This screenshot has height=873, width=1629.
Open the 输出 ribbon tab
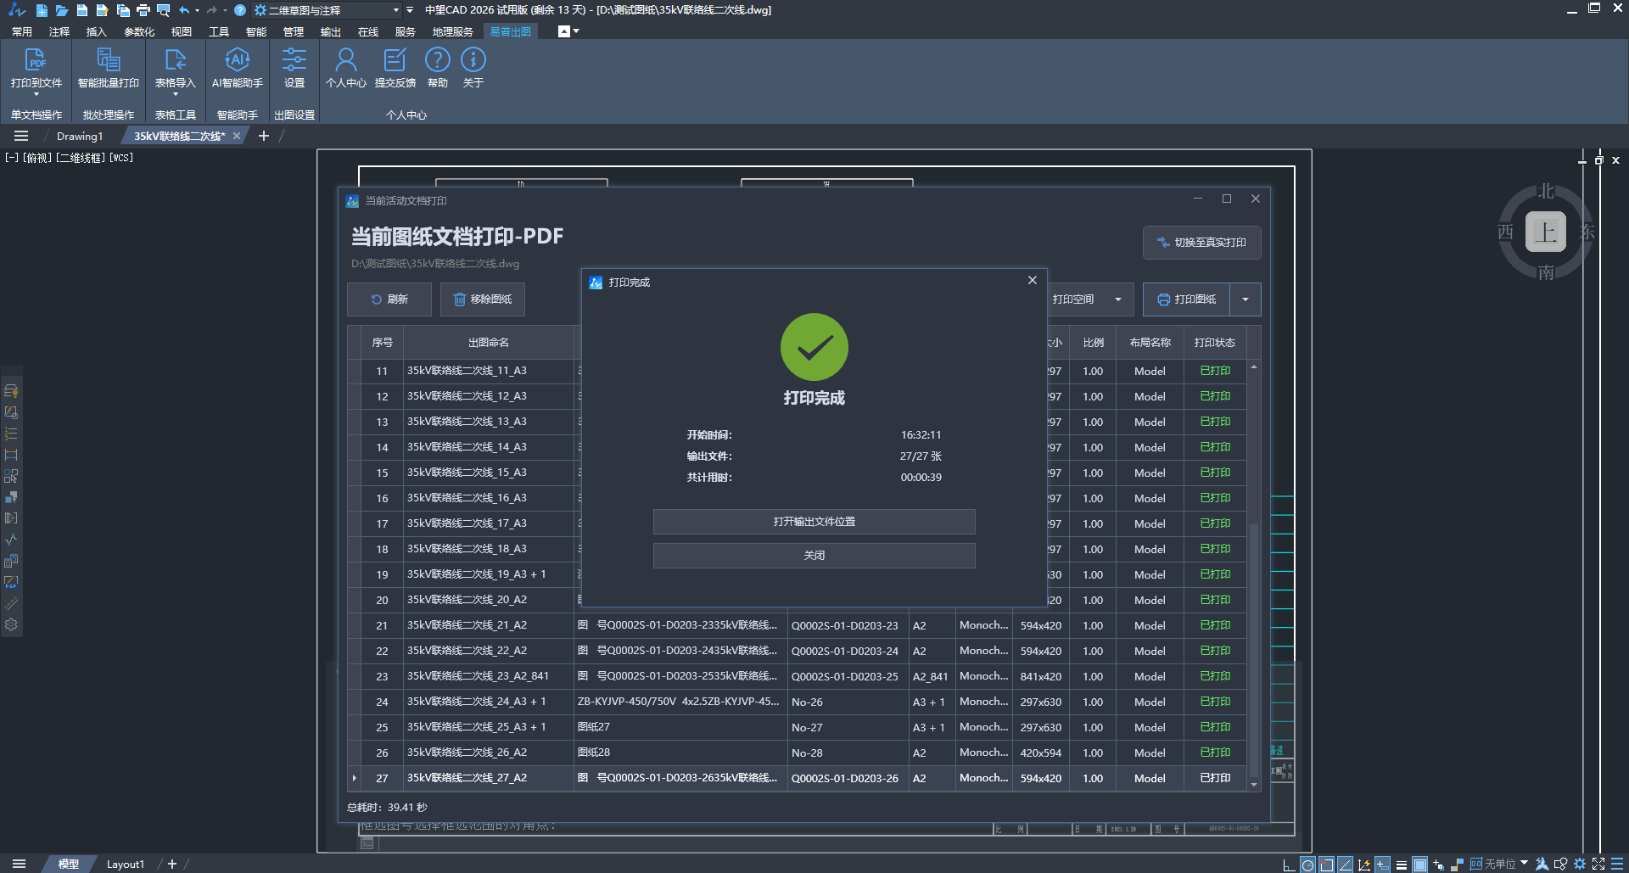(330, 32)
